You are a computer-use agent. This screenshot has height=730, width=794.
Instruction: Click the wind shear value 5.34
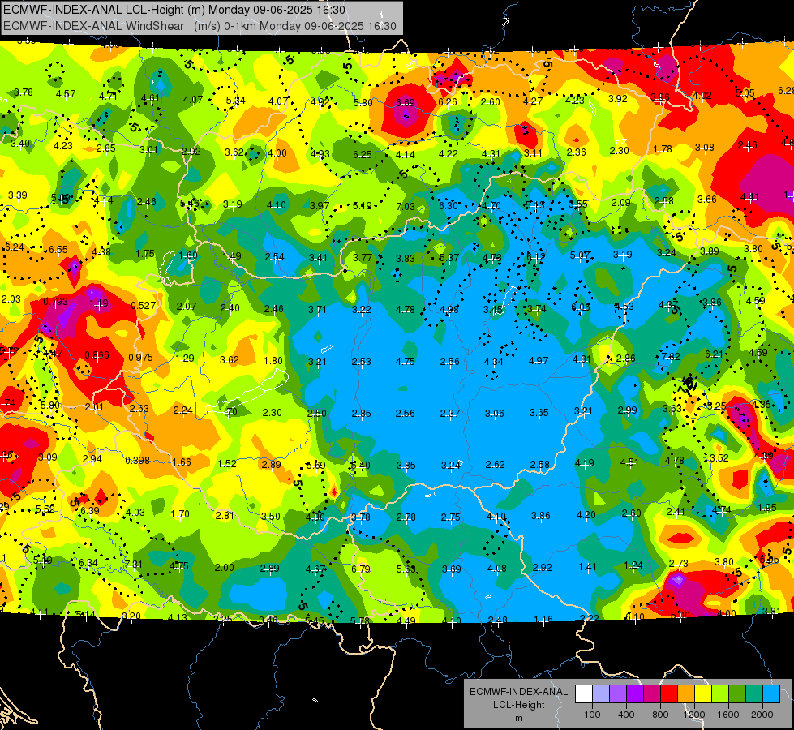coord(236,101)
